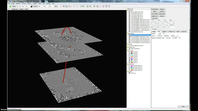Tick the T checkbox above the first dial
The width and height of the screenshot is (198, 111).
152,20
